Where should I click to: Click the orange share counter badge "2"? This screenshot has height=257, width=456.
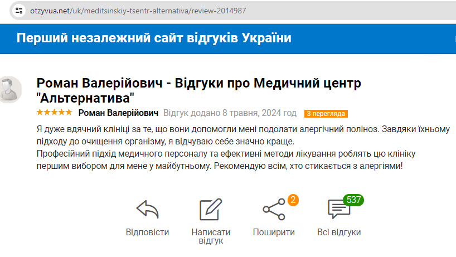click(x=293, y=200)
